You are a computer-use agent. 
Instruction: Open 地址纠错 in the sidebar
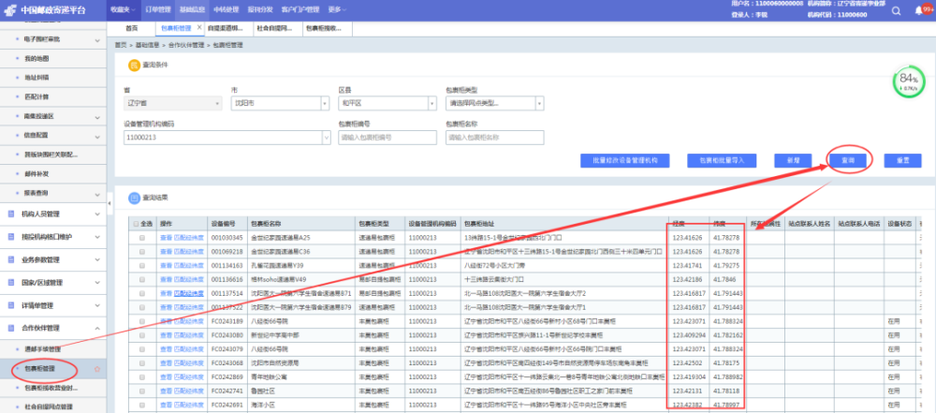(x=37, y=78)
